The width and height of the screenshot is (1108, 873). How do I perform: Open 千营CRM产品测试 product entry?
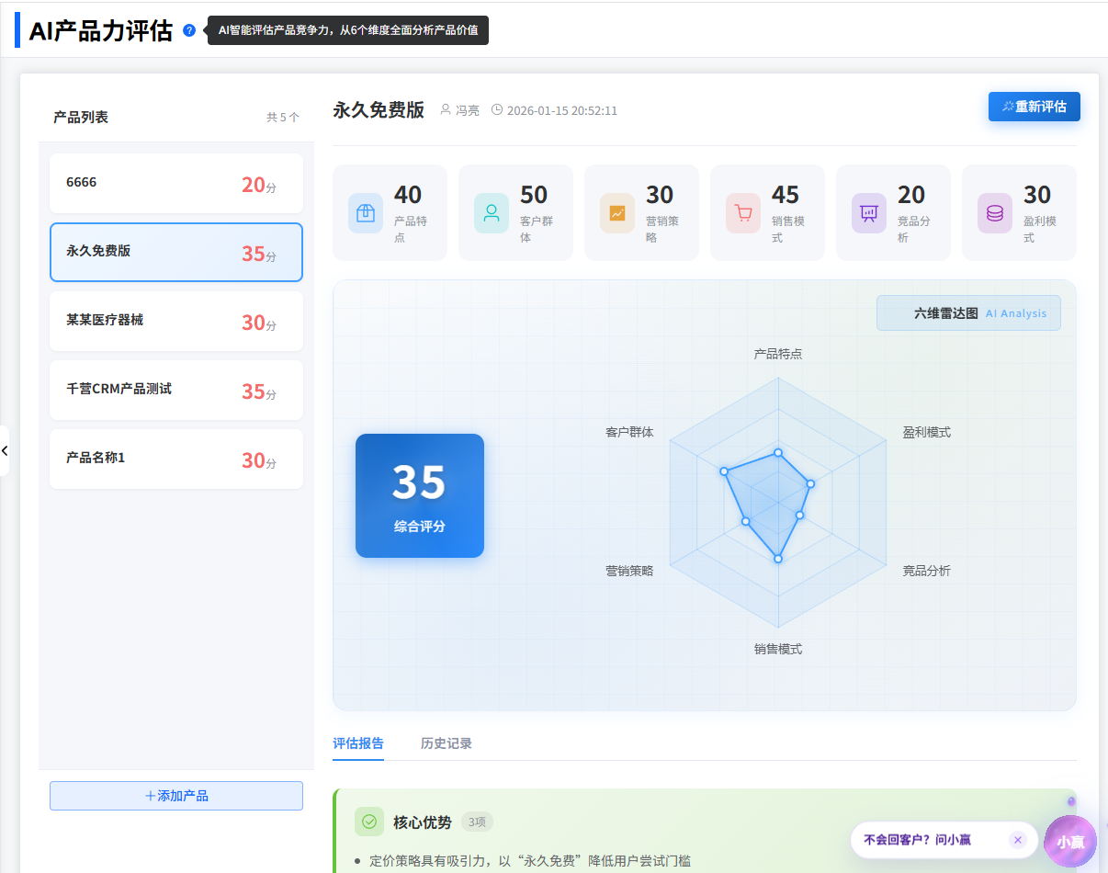point(176,390)
